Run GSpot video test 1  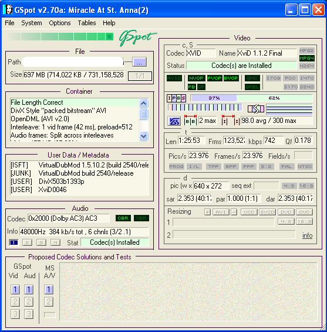(15, 289)
